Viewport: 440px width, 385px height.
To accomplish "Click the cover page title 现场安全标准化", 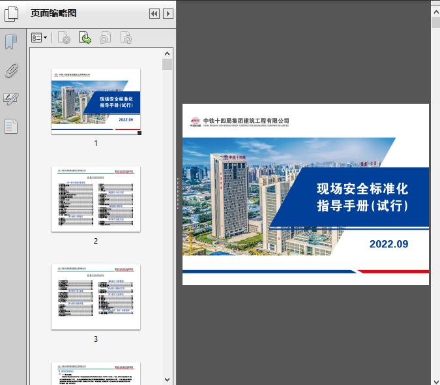I will coord(362,189).
